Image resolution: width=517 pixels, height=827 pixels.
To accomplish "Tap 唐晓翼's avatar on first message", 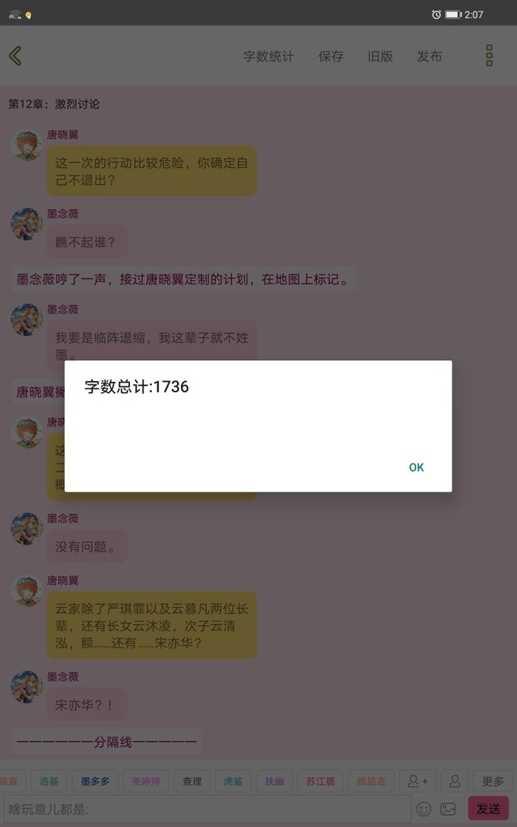I will pos(27,145).
